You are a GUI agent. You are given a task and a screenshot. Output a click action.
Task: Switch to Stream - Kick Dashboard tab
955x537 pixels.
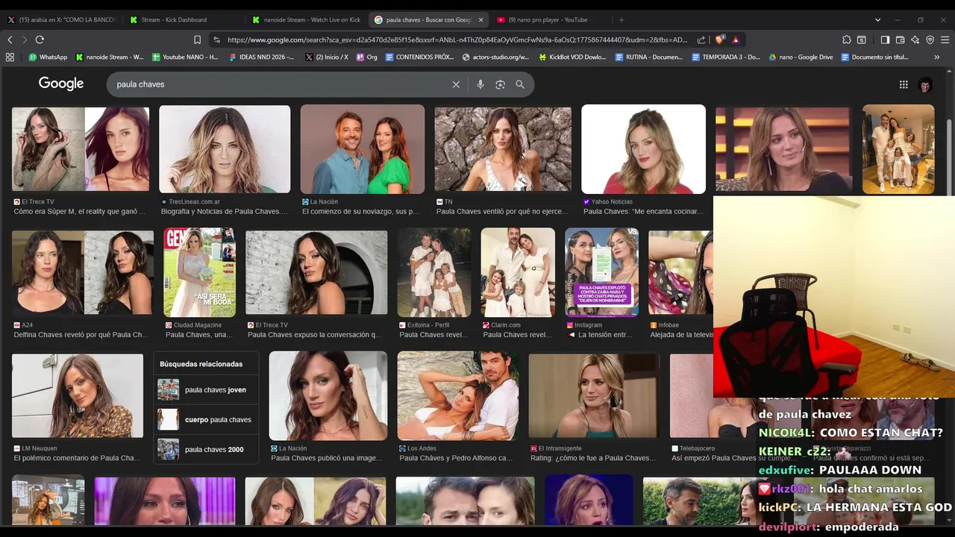pyautogui.click(x=183, y=19)
